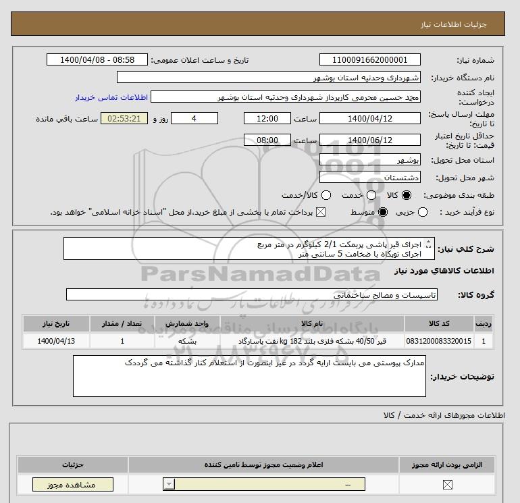
Task: Click the need date cell 1400/04/13
Action: (56, 341)
